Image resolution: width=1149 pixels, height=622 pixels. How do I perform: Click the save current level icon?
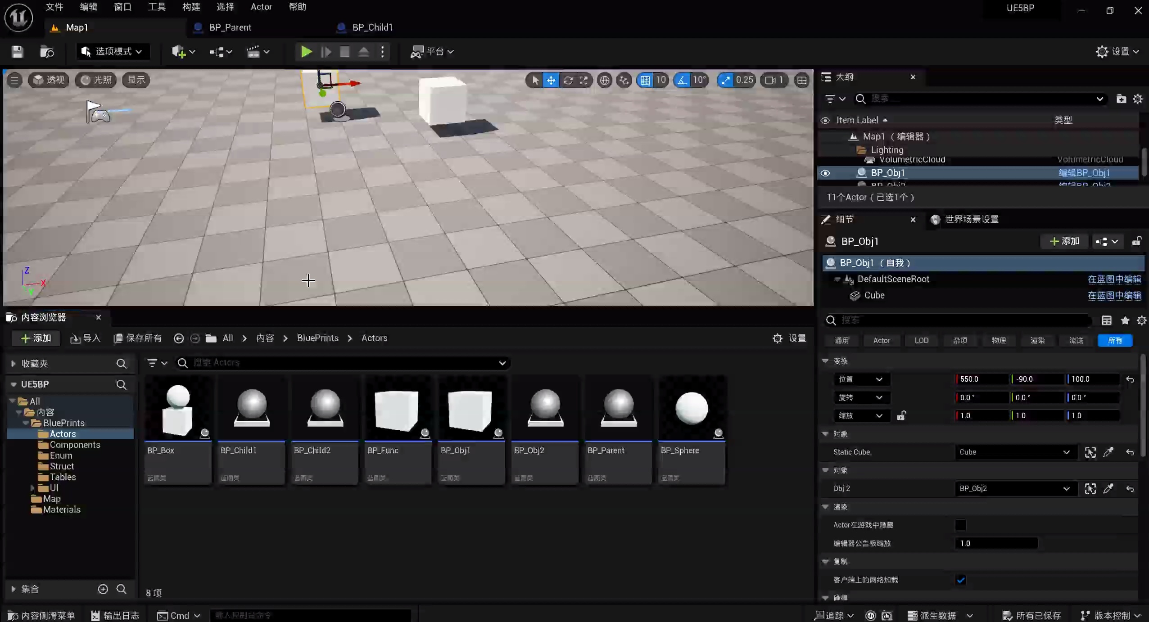point(17,52)
